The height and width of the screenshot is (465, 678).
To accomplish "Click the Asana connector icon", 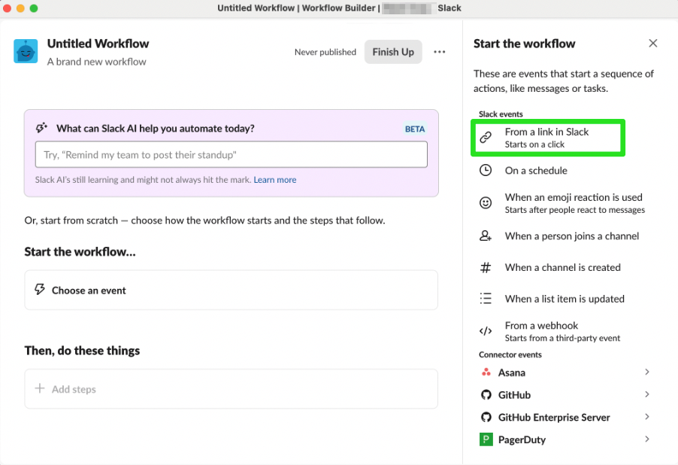I will [x=486, y=372].
